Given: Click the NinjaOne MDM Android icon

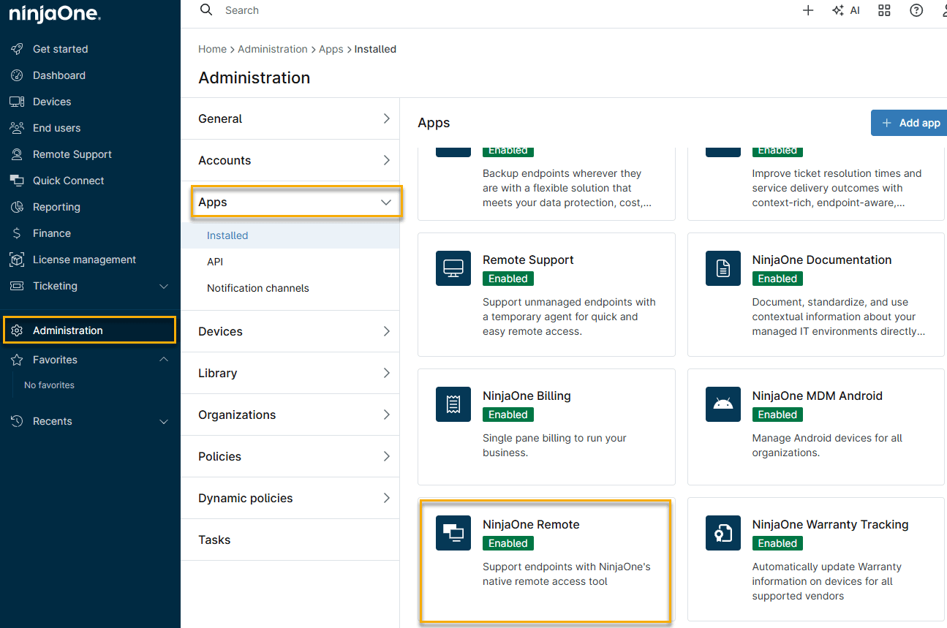Looking at the screenshot, I should pyautogui.click(x=722, y=404).
